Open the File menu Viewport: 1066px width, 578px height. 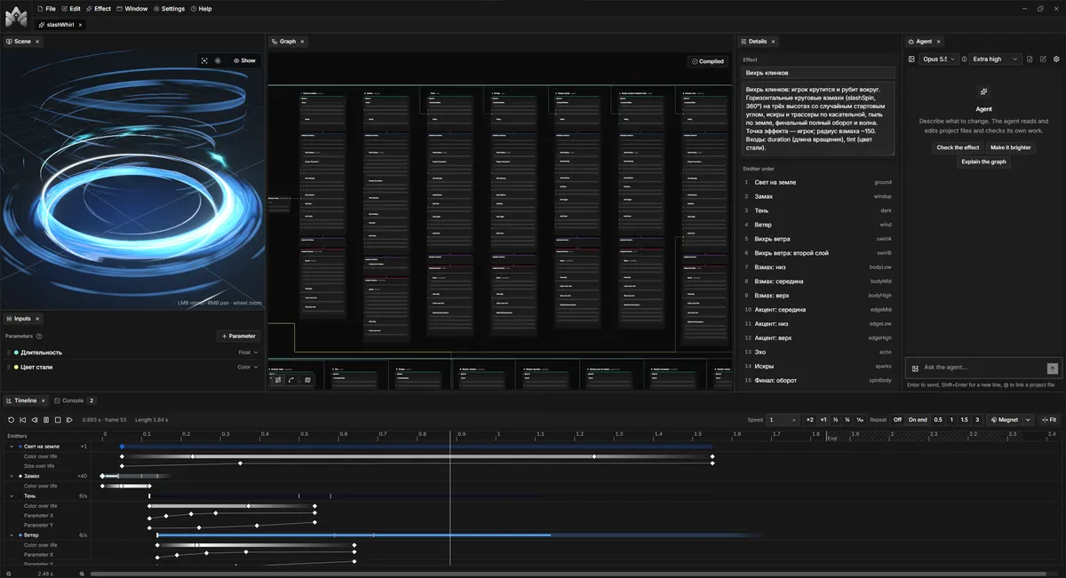click(x=46, y=8)
